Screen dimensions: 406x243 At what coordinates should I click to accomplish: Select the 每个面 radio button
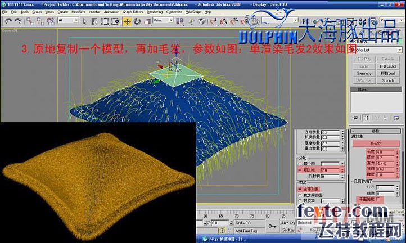pyautogui.click(x=300, y=164)
